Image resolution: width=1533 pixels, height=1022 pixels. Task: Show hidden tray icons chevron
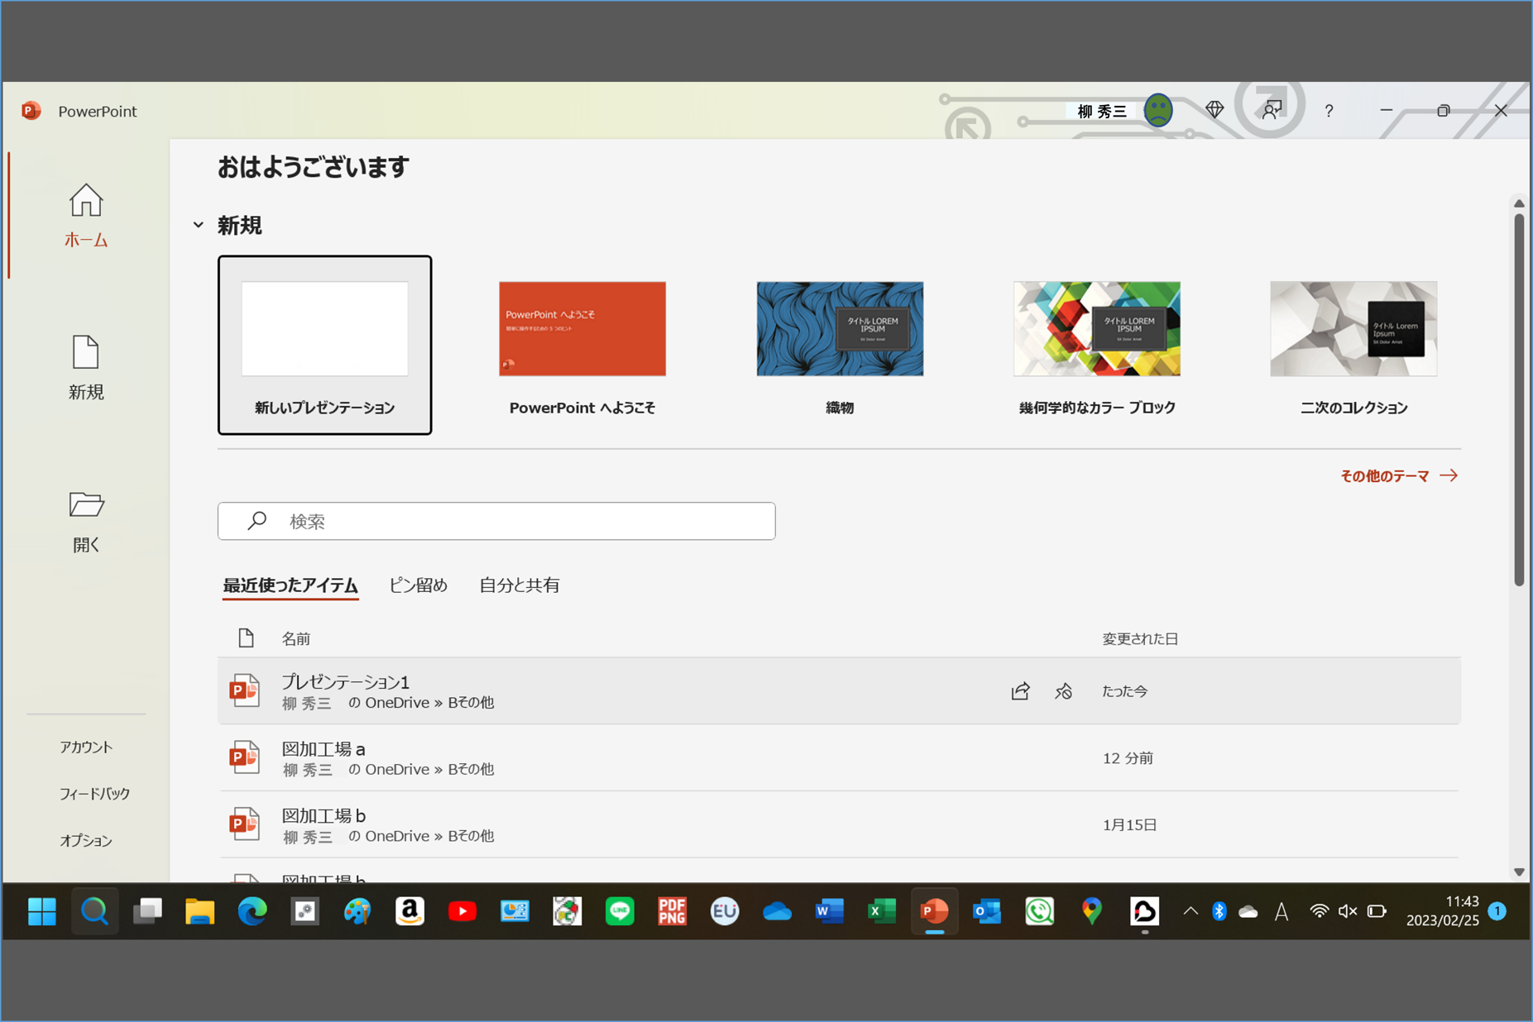[1190, 911]
